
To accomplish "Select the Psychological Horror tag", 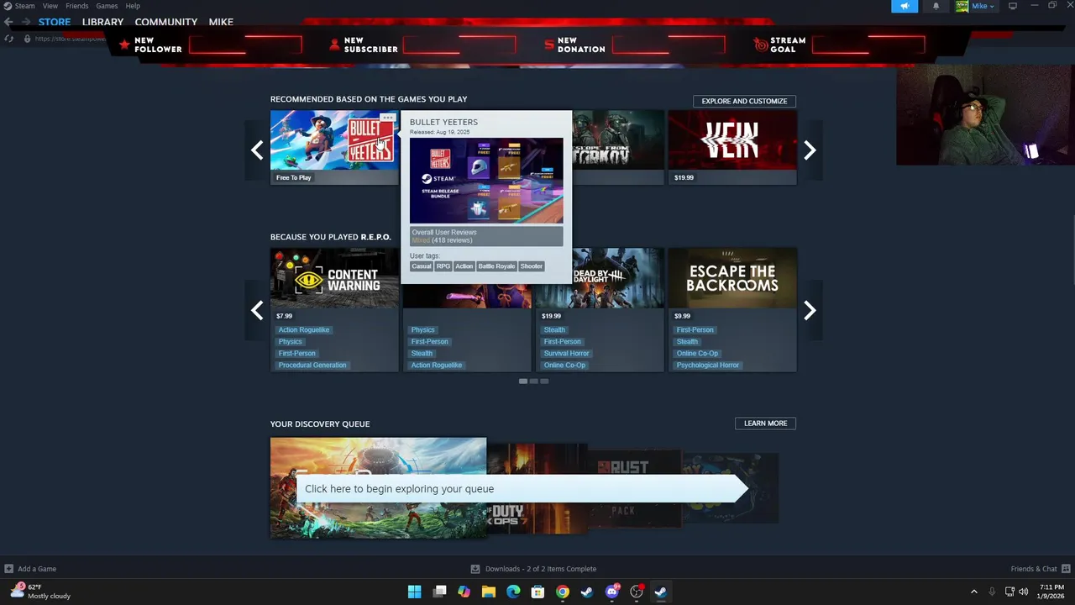I will pyautogui.click(x=708, y=366).
